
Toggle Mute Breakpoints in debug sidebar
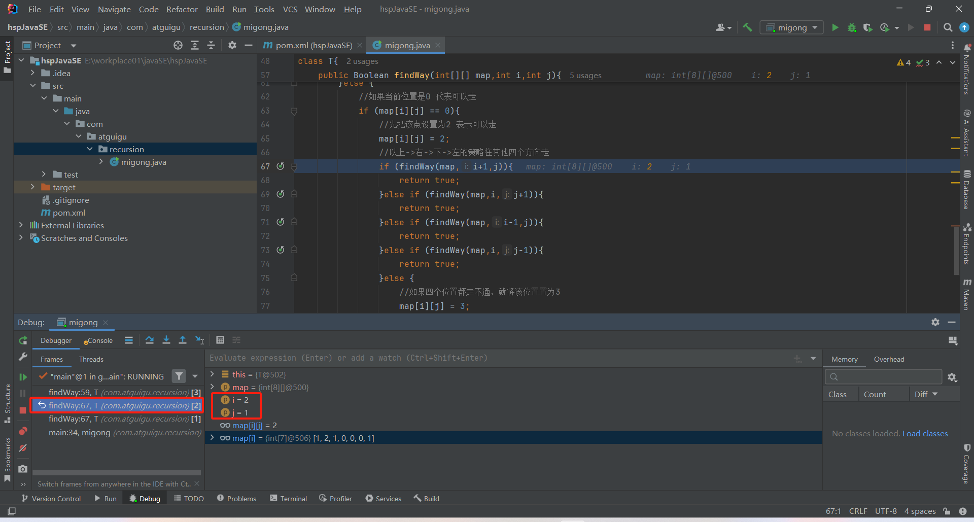pyautogui.click(x=23, y=448)
